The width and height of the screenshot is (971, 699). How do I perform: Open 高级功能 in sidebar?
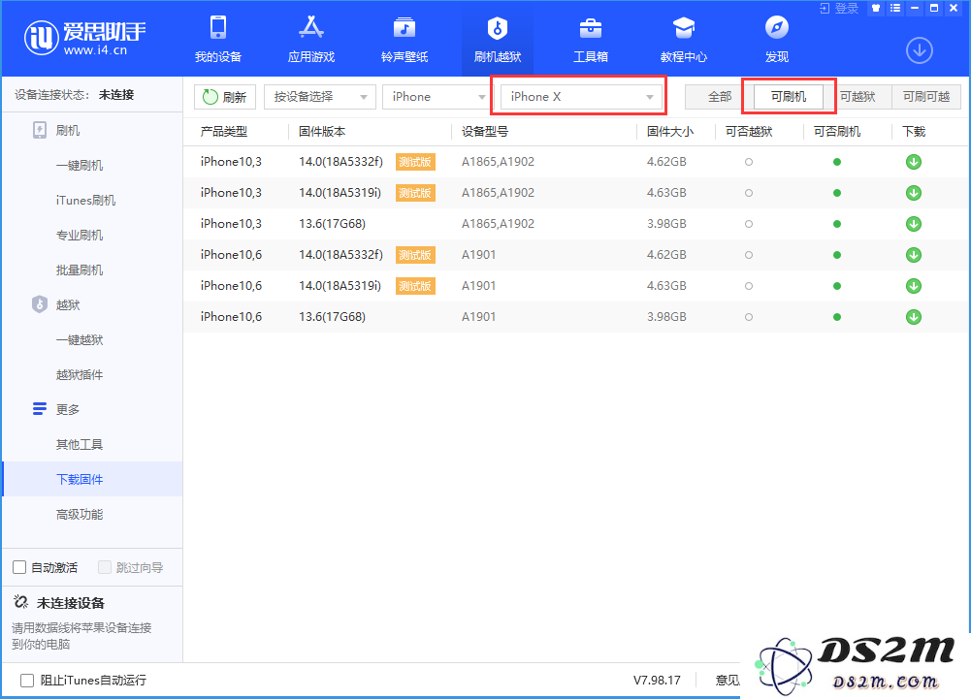(x=80, y=514)
